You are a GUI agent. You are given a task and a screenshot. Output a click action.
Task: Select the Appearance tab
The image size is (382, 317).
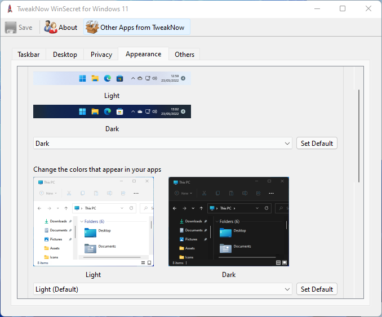pyautogui.click(x=144, y=54)
